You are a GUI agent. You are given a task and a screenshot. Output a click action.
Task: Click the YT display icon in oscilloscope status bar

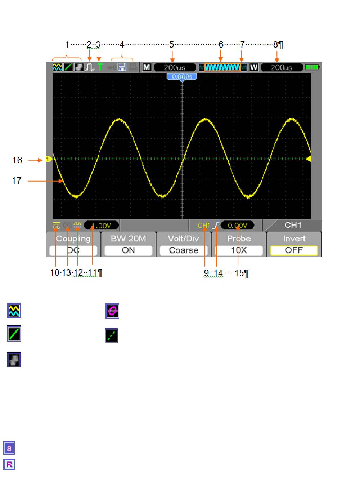(57, 67)
